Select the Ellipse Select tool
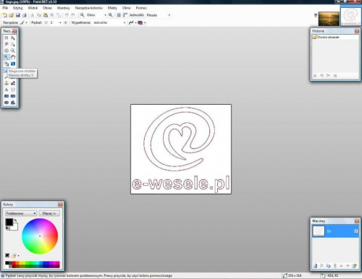The width and height of the screenshot is (362, 279). [x=7, y=51]
